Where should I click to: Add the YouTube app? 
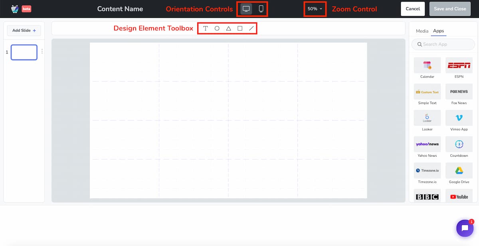pyautogui.click(x=459, y=196)
